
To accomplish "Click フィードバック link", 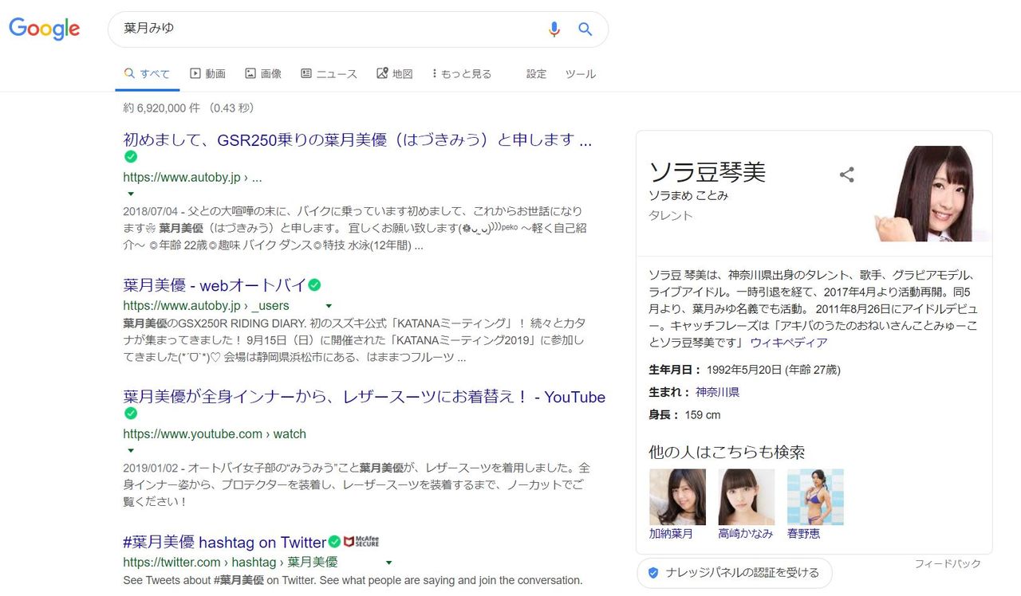I will pyautogui.click(x=948, y=564).
